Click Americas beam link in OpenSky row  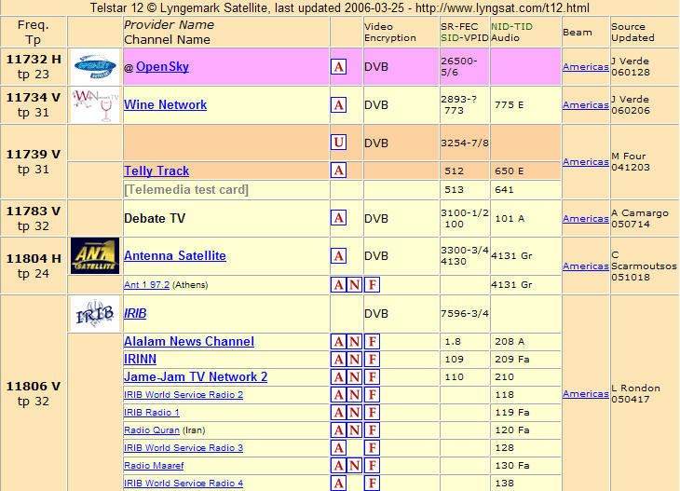(586, 67)
